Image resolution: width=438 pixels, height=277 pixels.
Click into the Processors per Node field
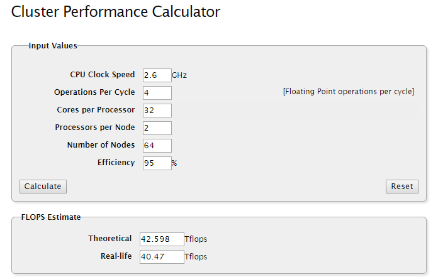pos(157,128)
